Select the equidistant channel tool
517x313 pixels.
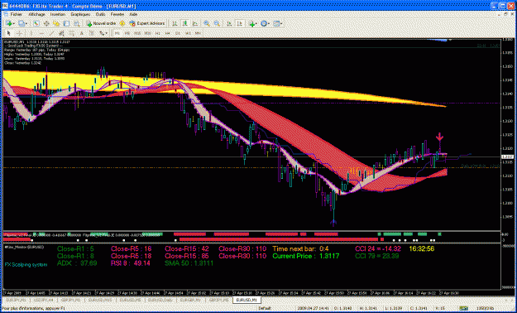[x=62, y=33]
